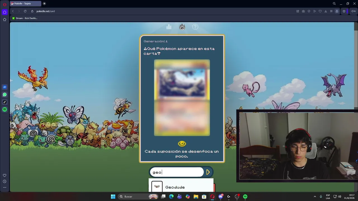Open the browser downloads icon
Image resolution: width=358 pixels, height=201 pixels.
click(326, 11)
